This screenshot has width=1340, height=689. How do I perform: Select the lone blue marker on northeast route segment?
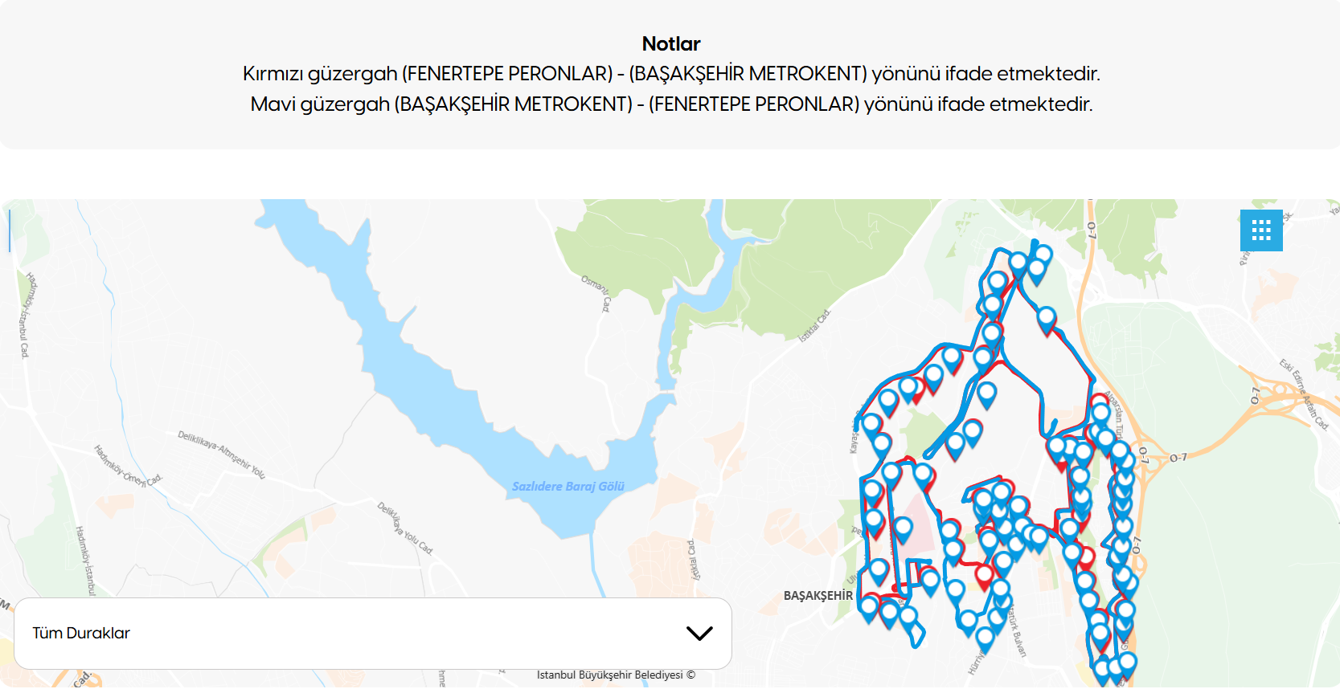click(x=1046, y=317)
